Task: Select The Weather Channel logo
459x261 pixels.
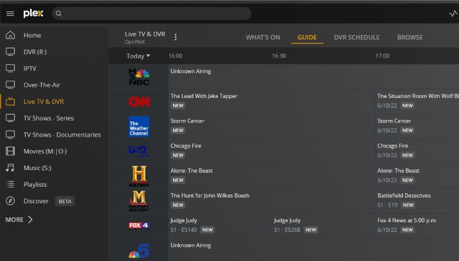Action: coord(139,126)
